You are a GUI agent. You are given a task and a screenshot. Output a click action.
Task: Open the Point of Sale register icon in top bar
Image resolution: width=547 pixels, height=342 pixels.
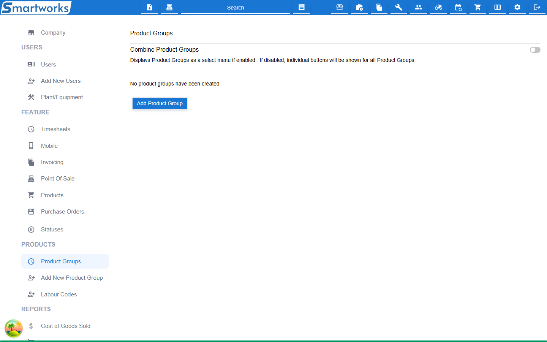coord(169,7)
